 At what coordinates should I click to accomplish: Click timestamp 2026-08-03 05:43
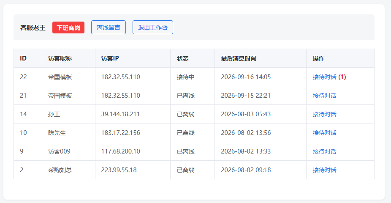(246, 114)
